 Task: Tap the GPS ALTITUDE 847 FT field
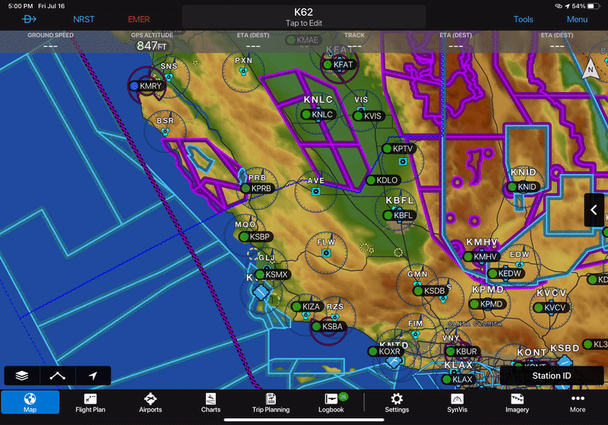[152, 42]
